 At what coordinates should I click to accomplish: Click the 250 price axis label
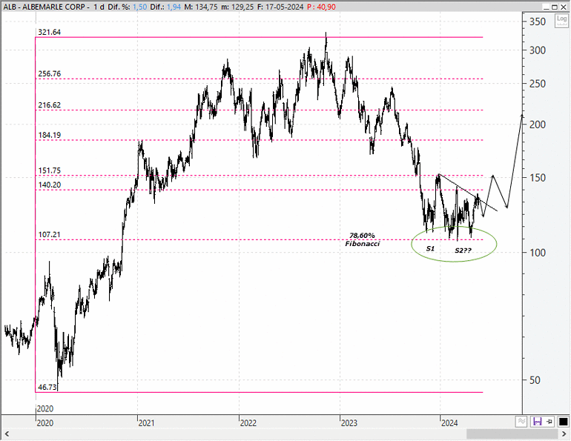(x=538, y=84)
